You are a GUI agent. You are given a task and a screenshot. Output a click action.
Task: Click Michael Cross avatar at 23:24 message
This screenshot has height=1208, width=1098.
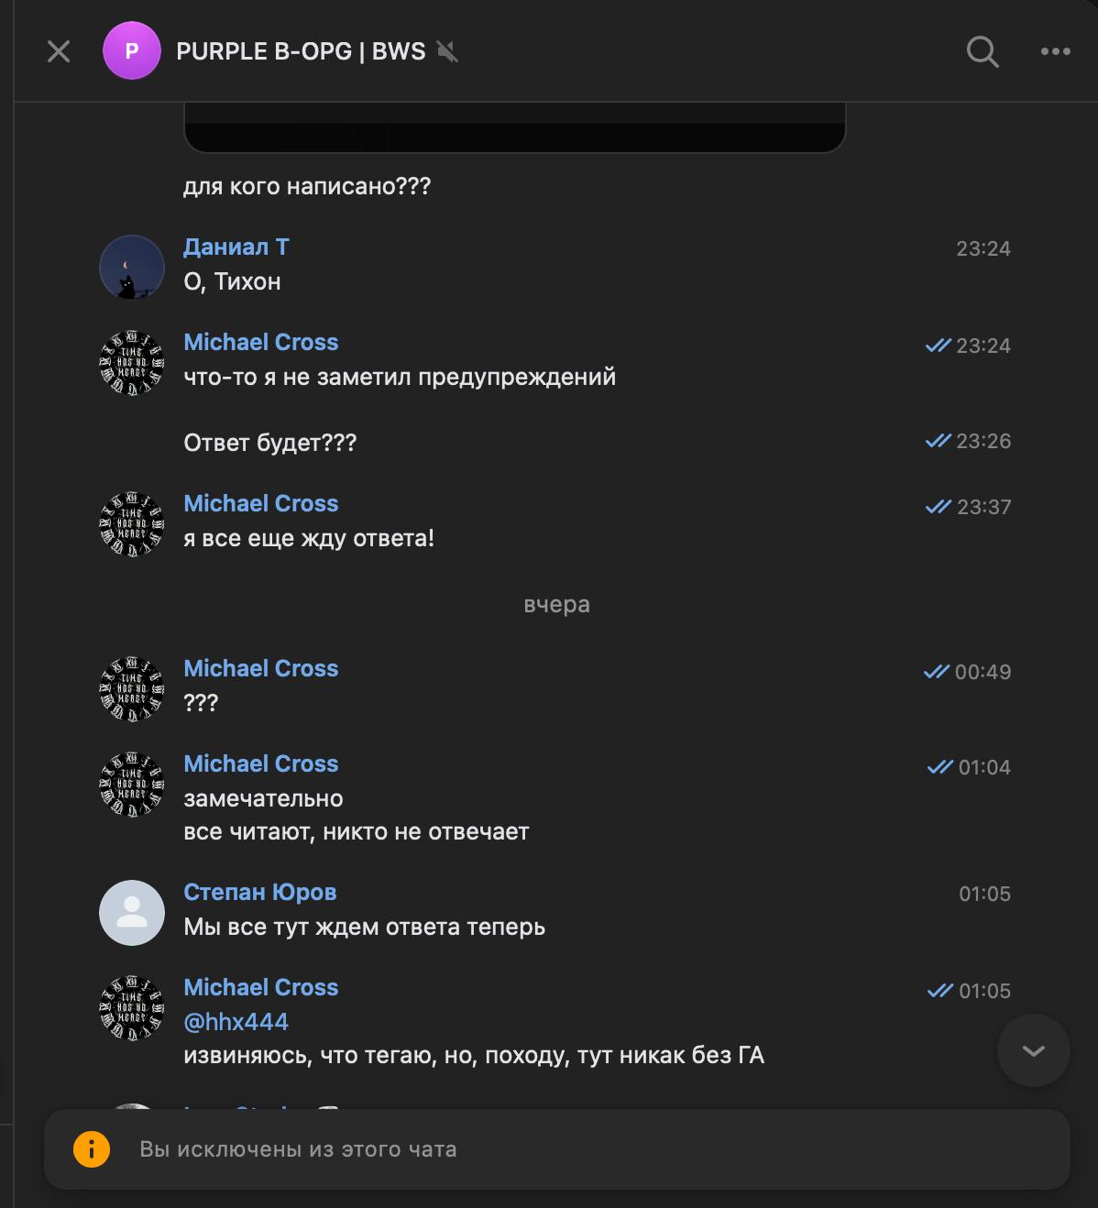132,363
